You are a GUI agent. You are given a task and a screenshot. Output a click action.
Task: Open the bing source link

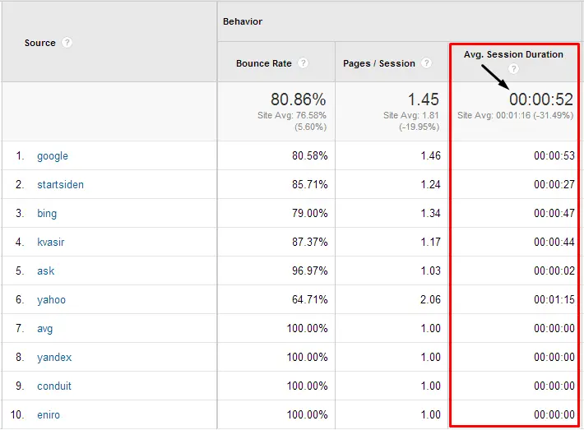point(47,214)
